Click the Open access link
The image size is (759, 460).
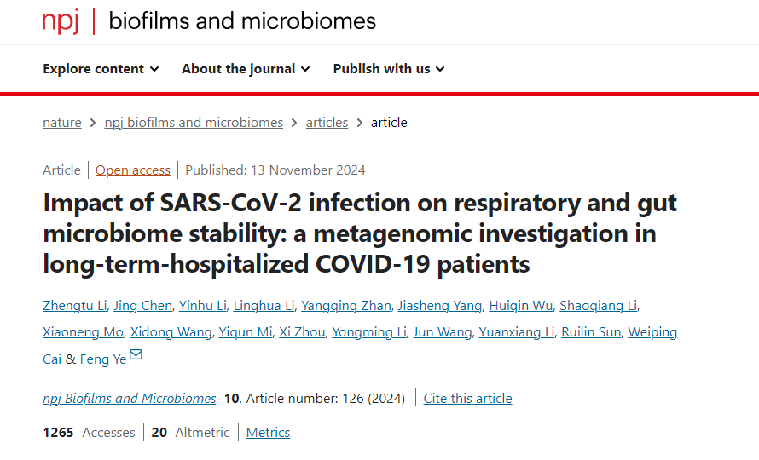[x=133, y=170]
